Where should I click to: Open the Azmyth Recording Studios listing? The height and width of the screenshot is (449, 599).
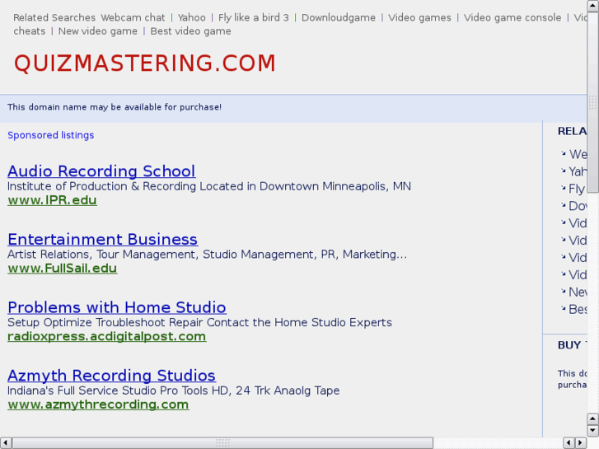click(111, 375)
